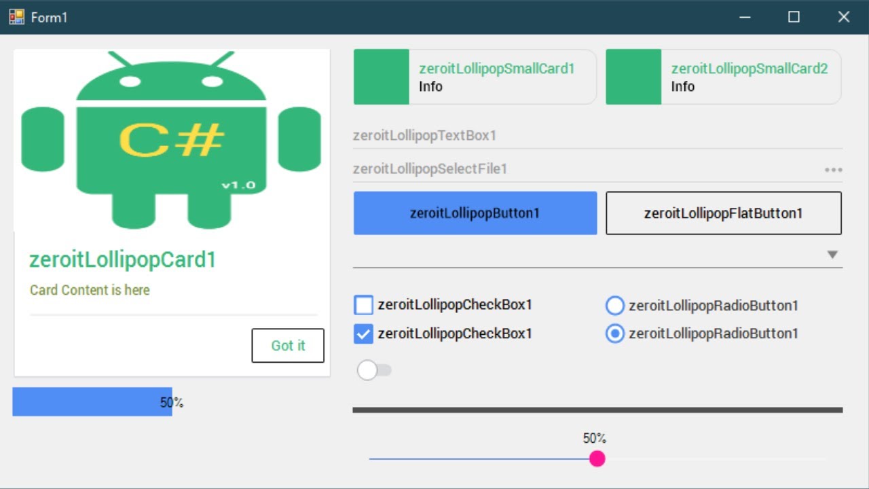Click the zeroitLollipopCard1 title text
This screenshot has height=489, width=869.
(123, 259)
